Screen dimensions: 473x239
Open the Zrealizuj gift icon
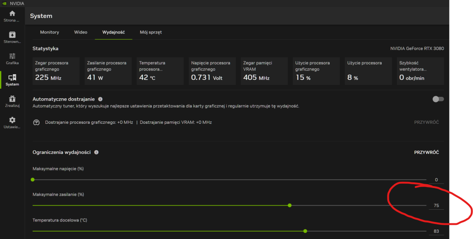pos(12,99)
